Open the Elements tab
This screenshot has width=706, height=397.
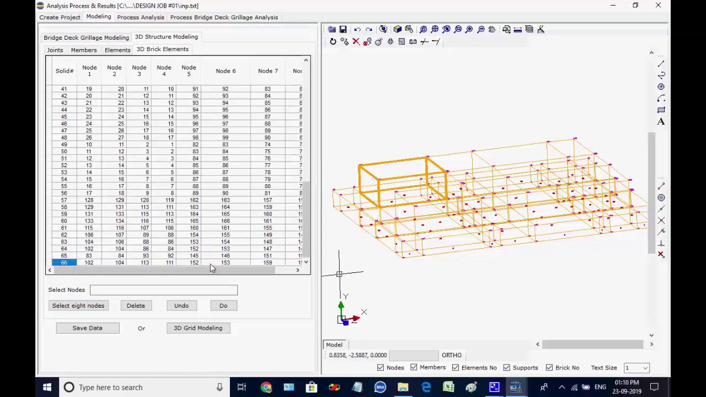click(x=117, y=50)
